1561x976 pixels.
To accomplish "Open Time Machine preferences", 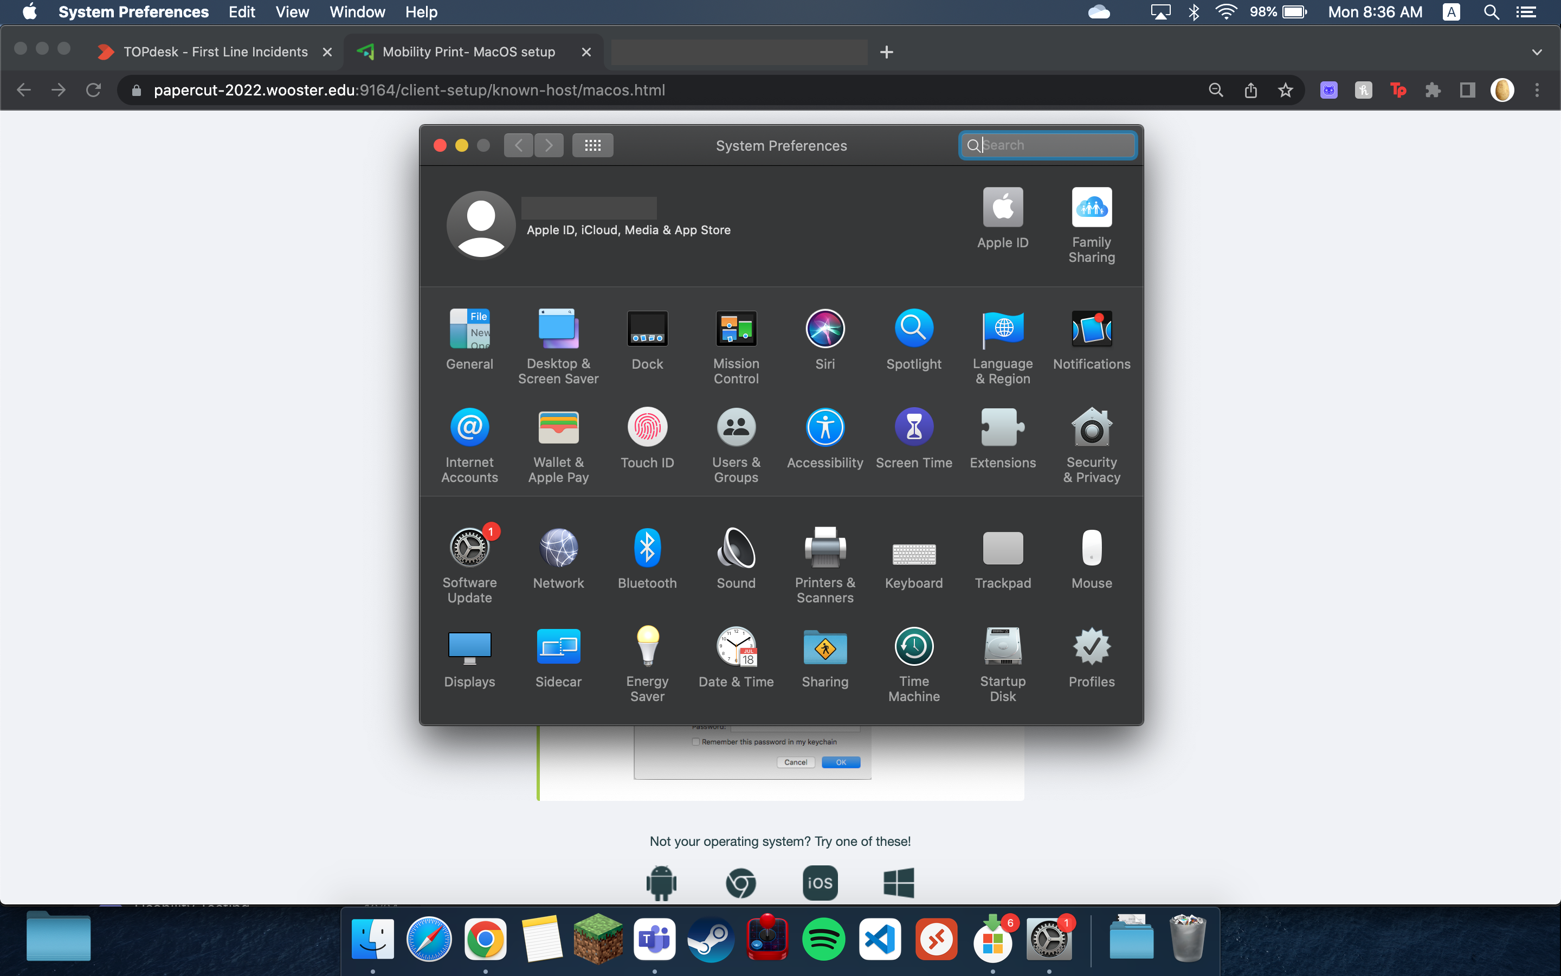I will tap(914, 664).
